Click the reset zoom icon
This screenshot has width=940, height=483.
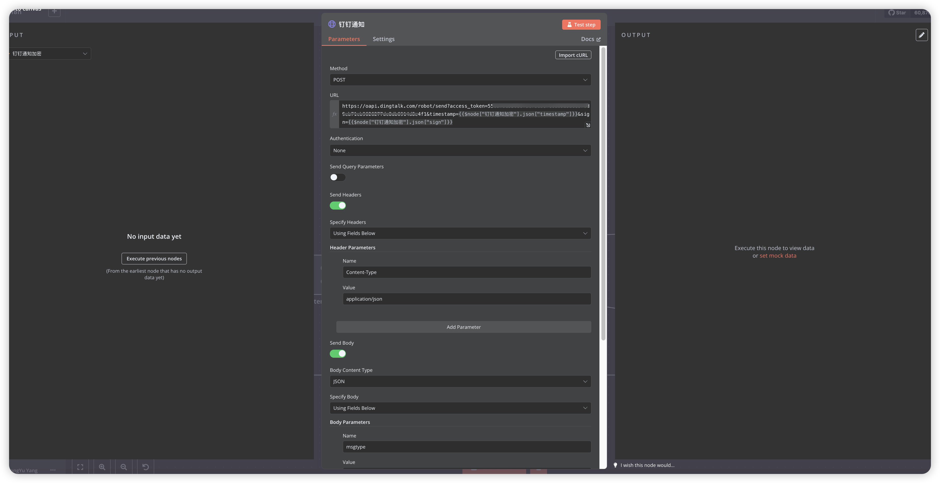point(146,467)
